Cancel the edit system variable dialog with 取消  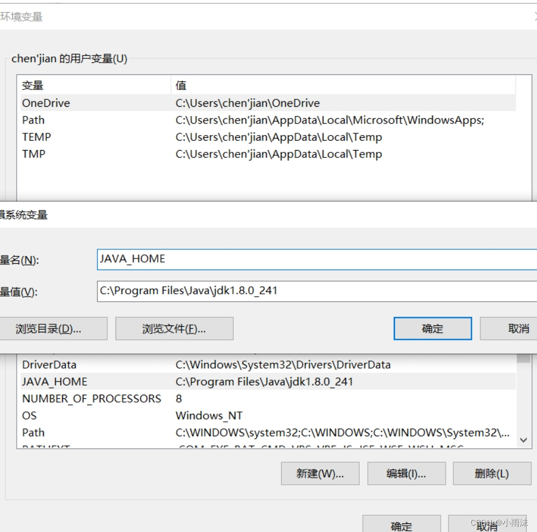509,329
